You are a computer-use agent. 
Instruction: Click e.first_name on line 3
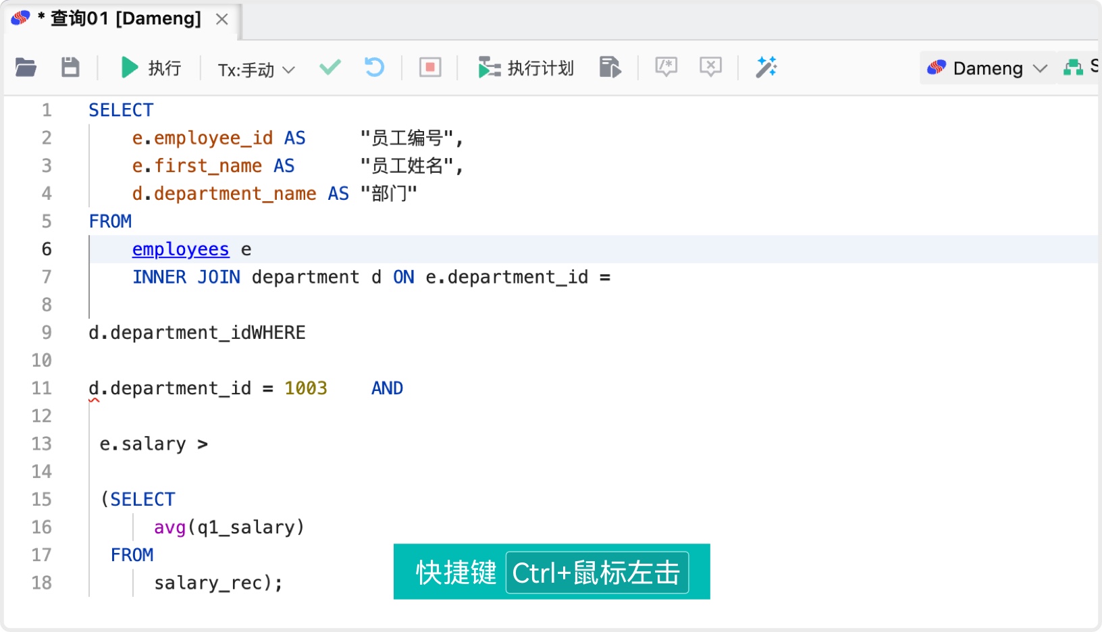(x=196, y=165)
